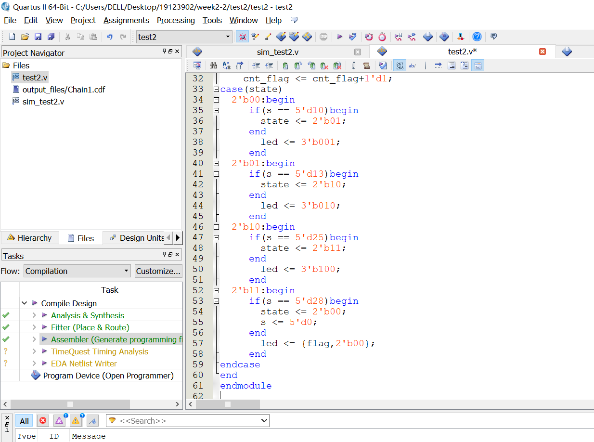Click the Tasks panel horizontal scrollbar
Viewport: 594px width, 442px height.
(x=70, y=404)
